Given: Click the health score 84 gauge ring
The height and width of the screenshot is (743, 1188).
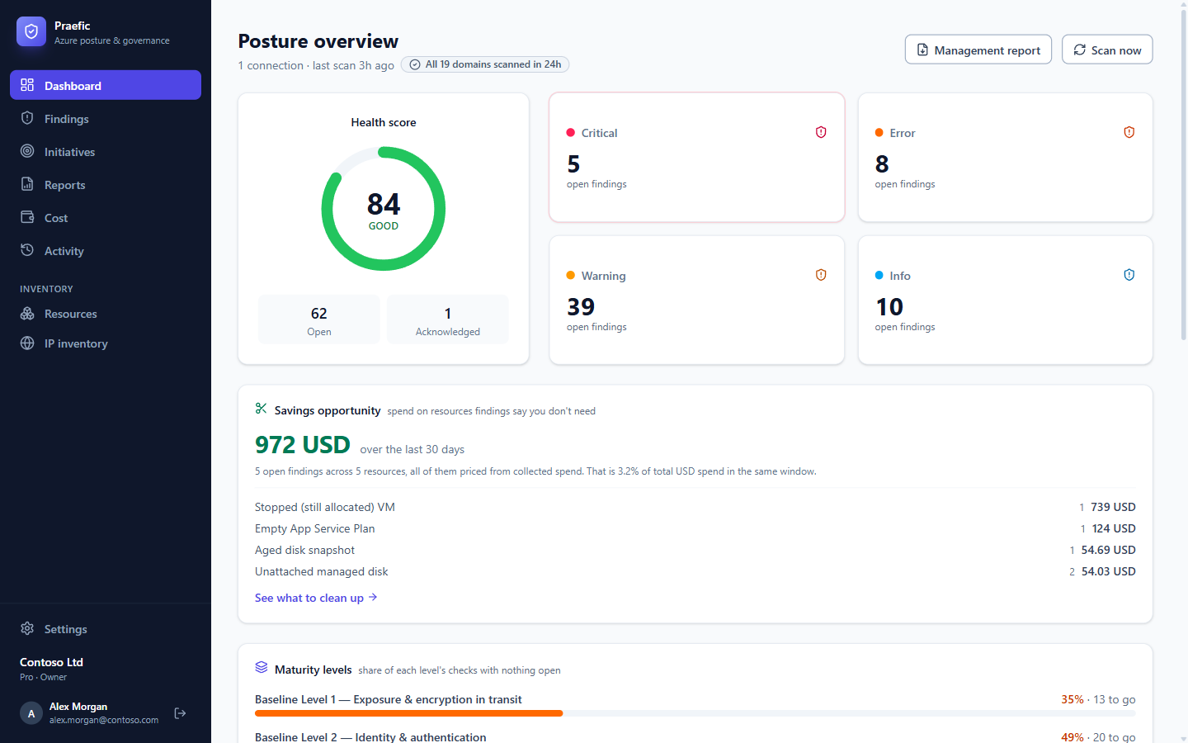Looking at the screenshot, I should coord(384,208).
